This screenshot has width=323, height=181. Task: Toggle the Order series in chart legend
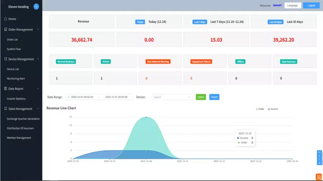click(260, 109)
